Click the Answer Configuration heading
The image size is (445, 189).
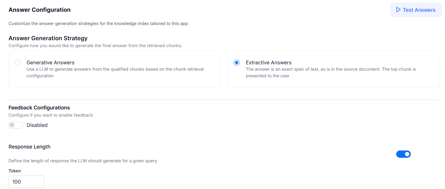coord(39,10)
